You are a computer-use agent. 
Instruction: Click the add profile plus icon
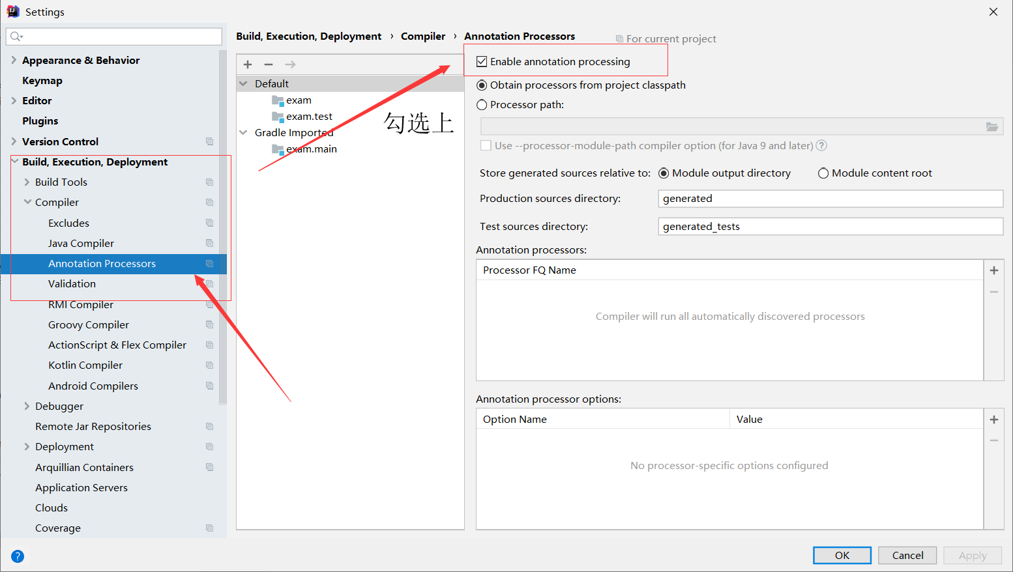[x=247, y=64]
